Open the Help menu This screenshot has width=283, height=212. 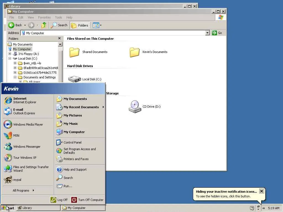point(69,17)
